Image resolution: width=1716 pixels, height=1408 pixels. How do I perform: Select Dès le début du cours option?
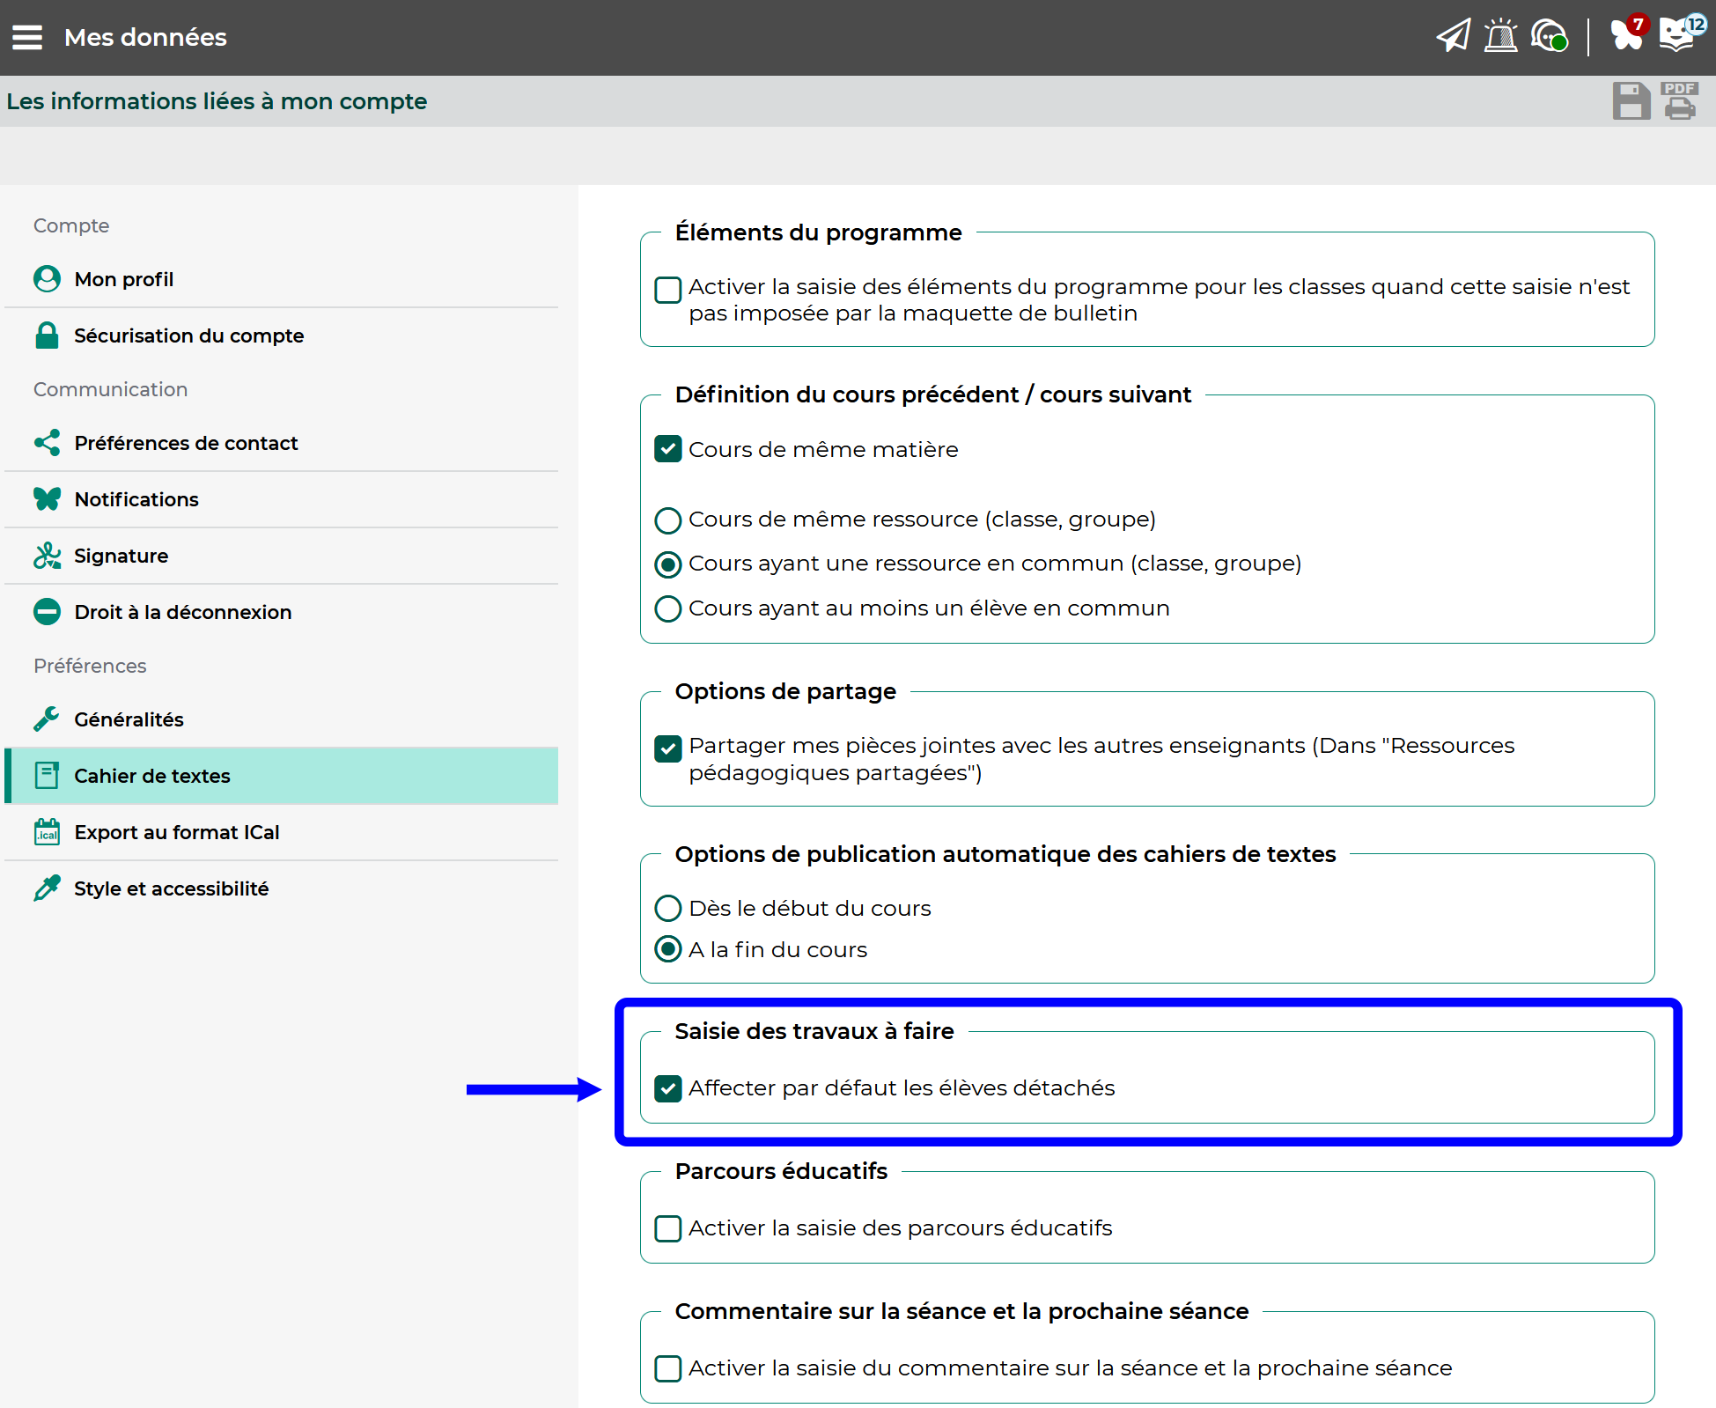tap(668, 908)
